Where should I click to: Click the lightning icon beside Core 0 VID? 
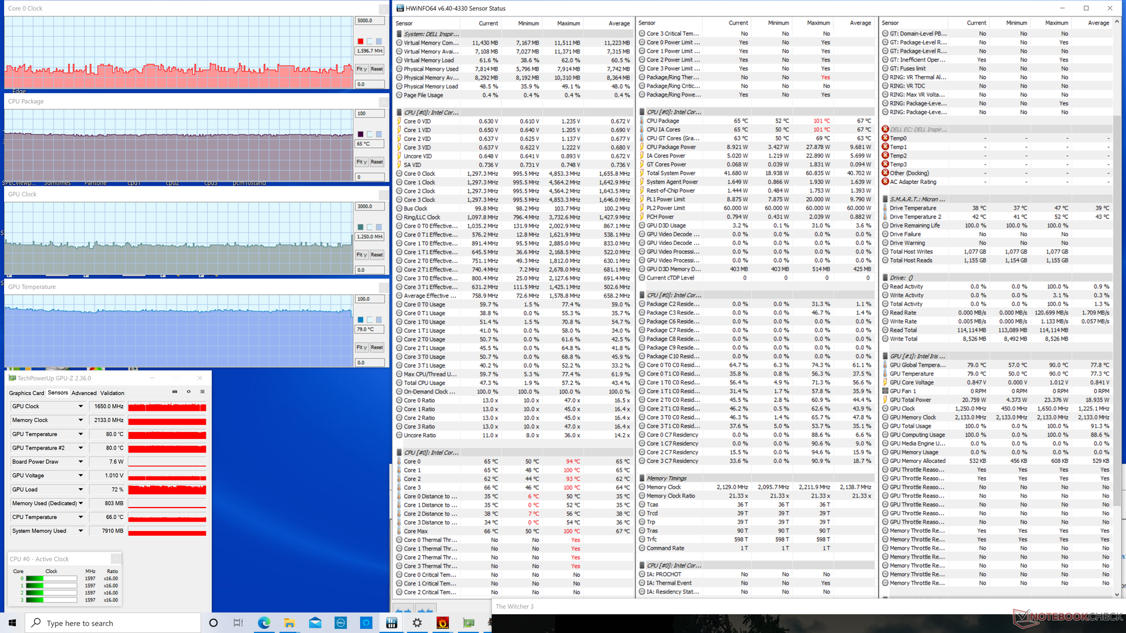pyautogui.click(x=399, y=121)
